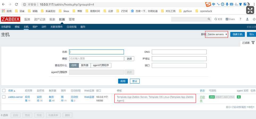Open the browser apps grid icon

3,11
